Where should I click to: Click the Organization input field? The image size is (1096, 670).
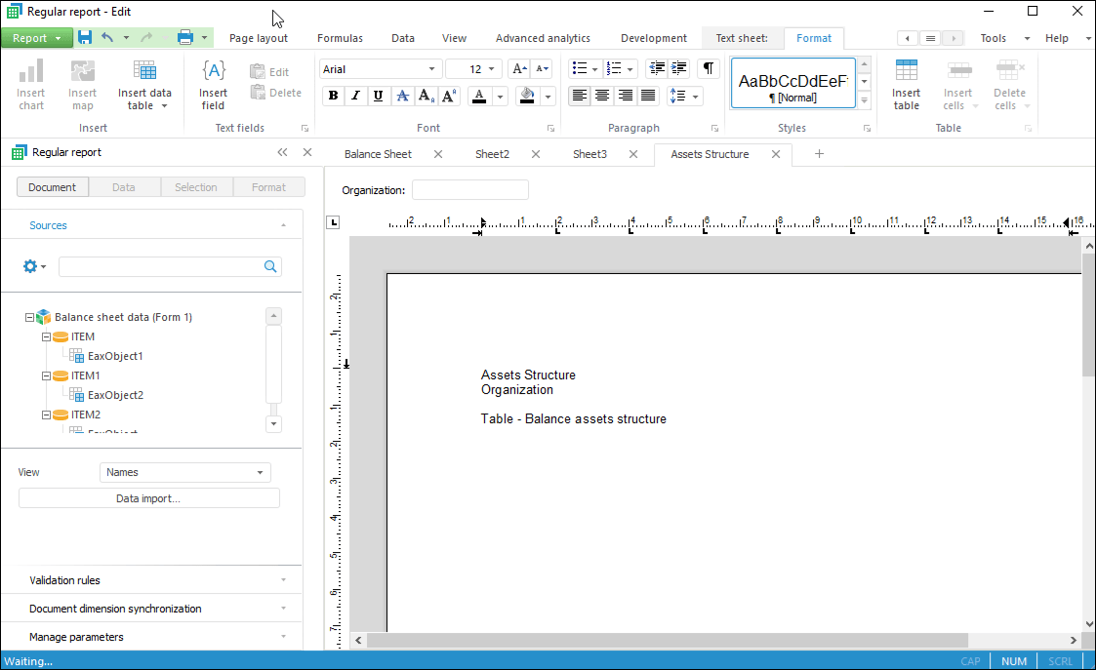469,190
